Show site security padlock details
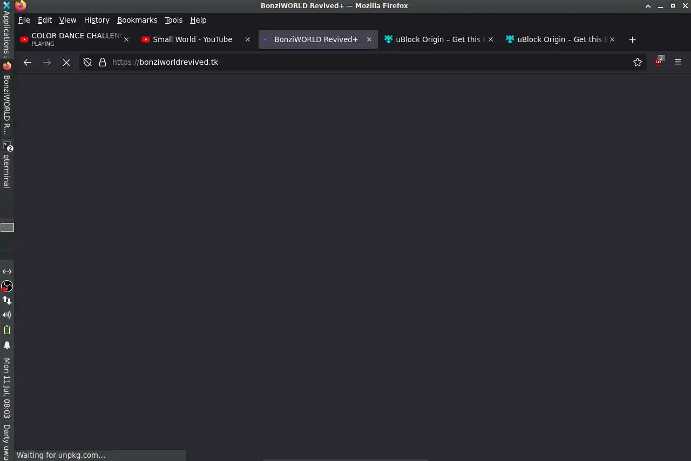 pyautogui.click(x=103, y=62)
